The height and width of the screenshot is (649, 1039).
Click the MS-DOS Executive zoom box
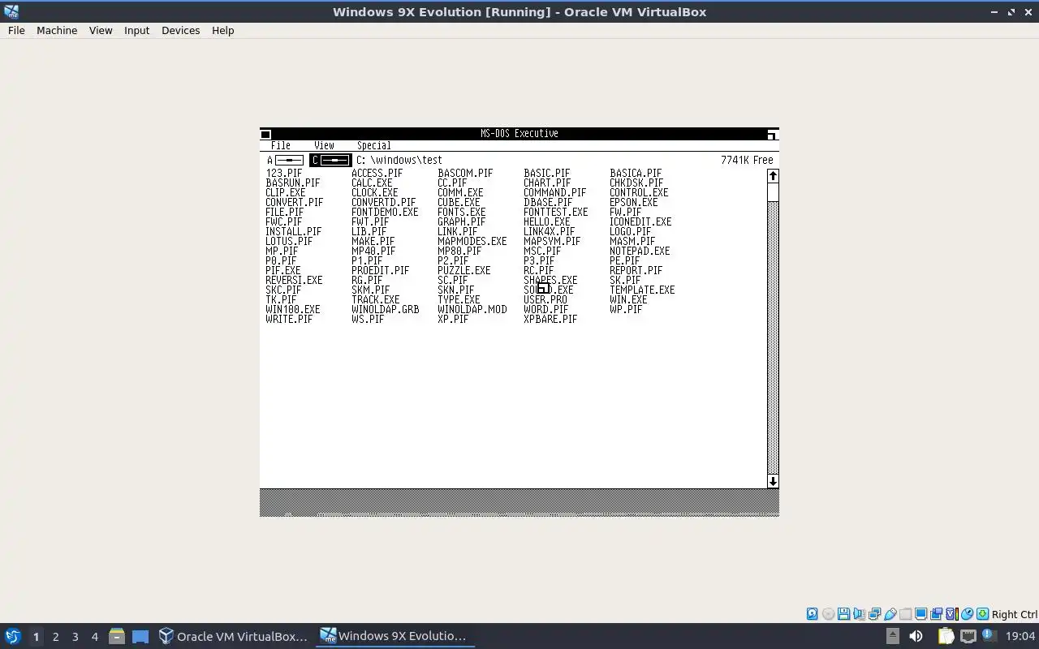pos(772,134)
